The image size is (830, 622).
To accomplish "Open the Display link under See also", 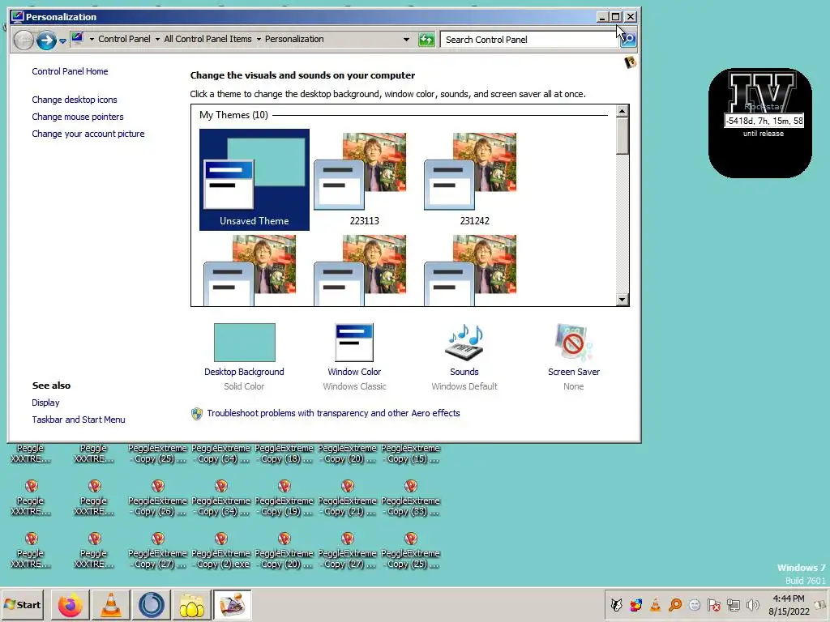I will 45,403.
